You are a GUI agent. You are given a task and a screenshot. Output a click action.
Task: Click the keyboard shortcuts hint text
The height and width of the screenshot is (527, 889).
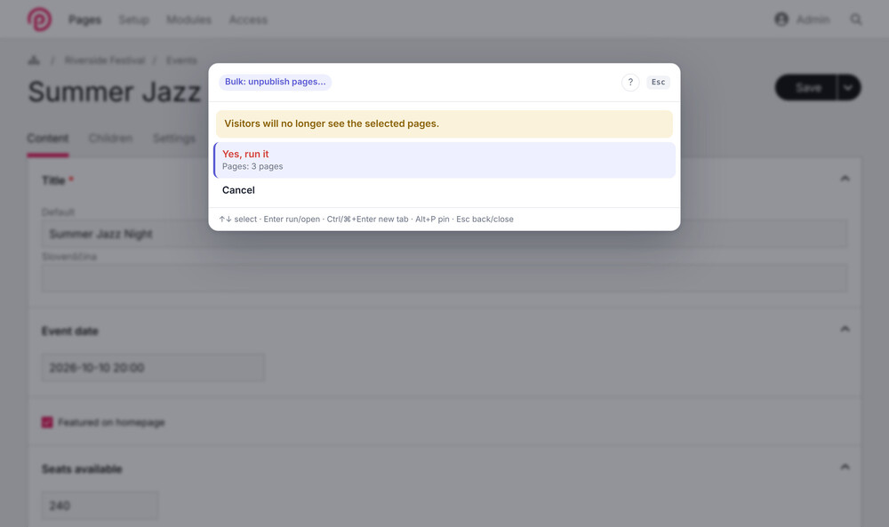point(366,220)
